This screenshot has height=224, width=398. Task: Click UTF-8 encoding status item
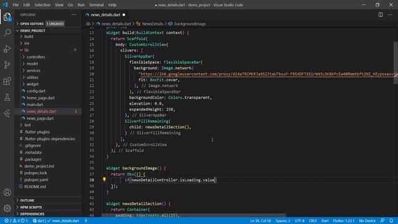pyautogui.click(x=300, y=221)
